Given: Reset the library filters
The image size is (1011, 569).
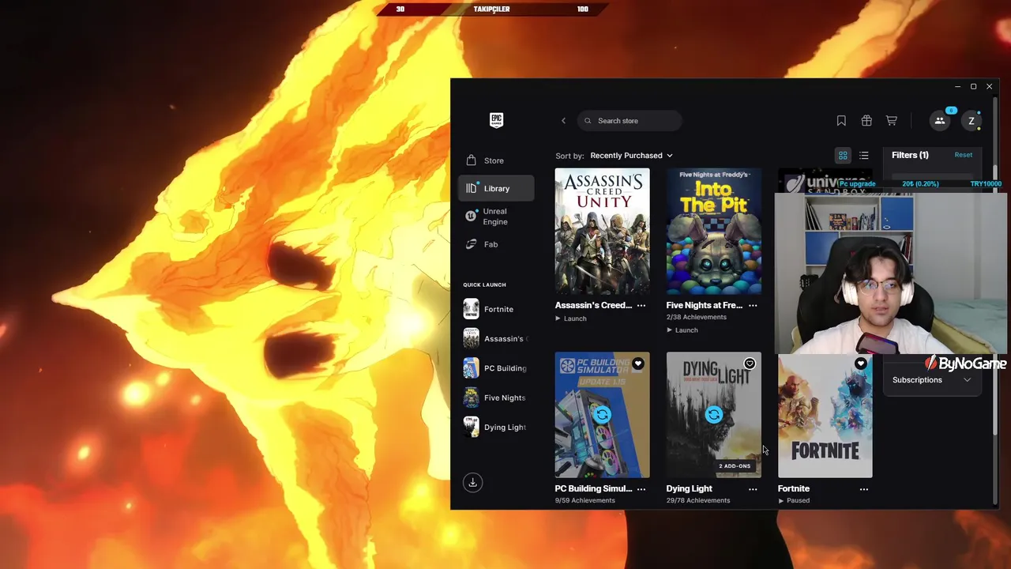Looking at the screenshot, I should [963, 155].
